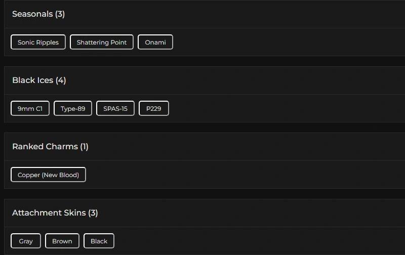This screenshot has width=405, height=255.
Task: Click the Copper (New Blood) charm tag
Action: [x=48, y=175]
